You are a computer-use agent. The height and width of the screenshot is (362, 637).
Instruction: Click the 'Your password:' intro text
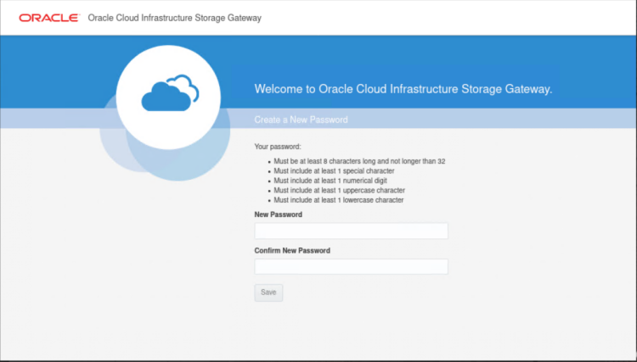point(278,147)
